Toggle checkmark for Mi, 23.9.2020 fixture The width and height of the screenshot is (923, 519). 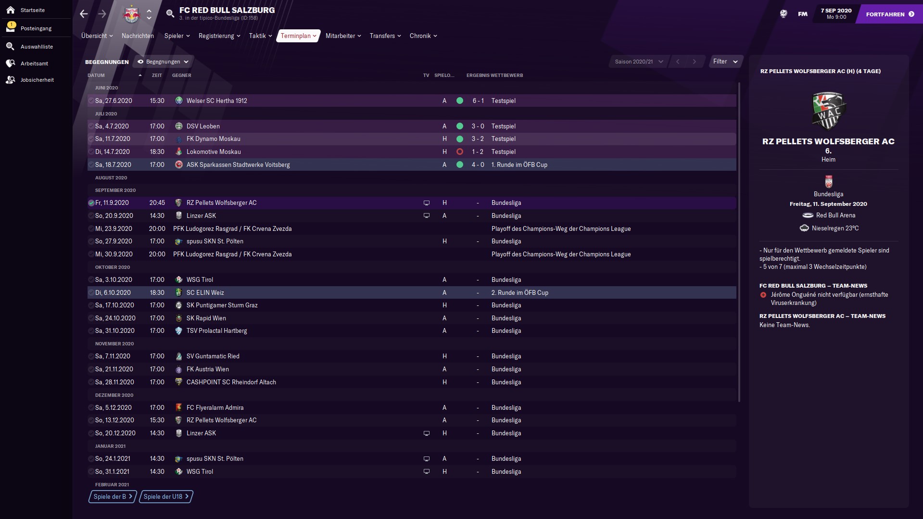[91, 228]
